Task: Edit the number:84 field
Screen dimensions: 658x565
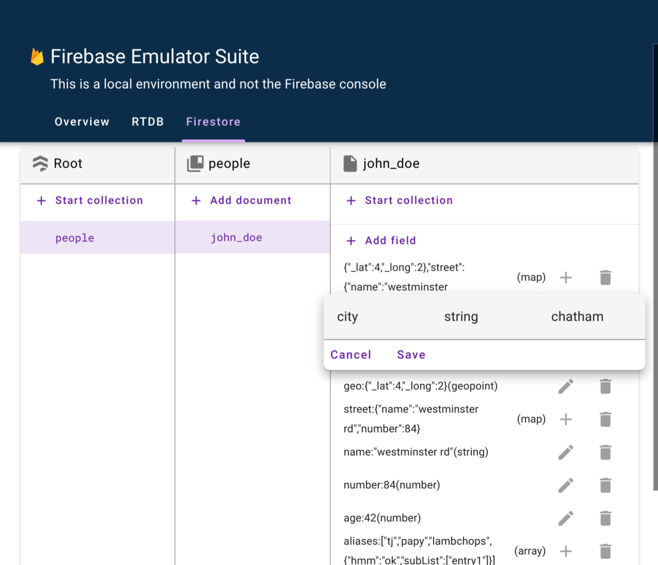Action: click(566, 485)
